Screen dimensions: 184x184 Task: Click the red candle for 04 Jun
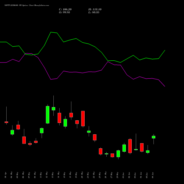click(142, 147)
